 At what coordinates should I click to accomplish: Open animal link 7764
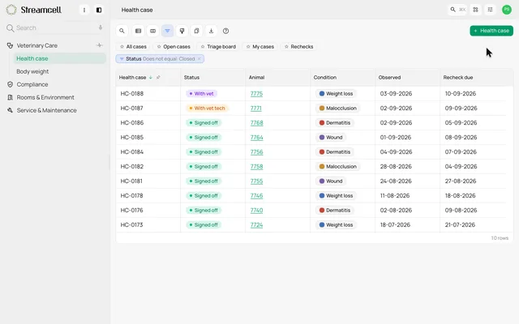tap(256, 137)
